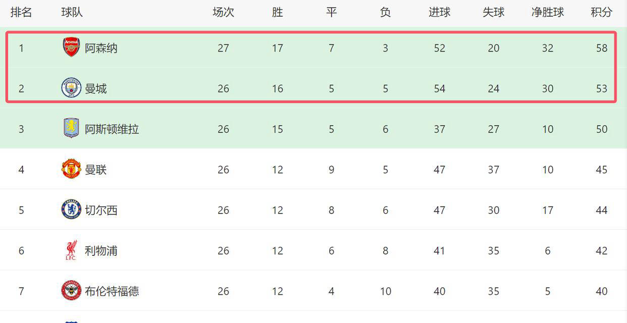This screenshot has width=627, height=323.
Task: Select the 切尔西 team name
Action: [x=101, y=210]
